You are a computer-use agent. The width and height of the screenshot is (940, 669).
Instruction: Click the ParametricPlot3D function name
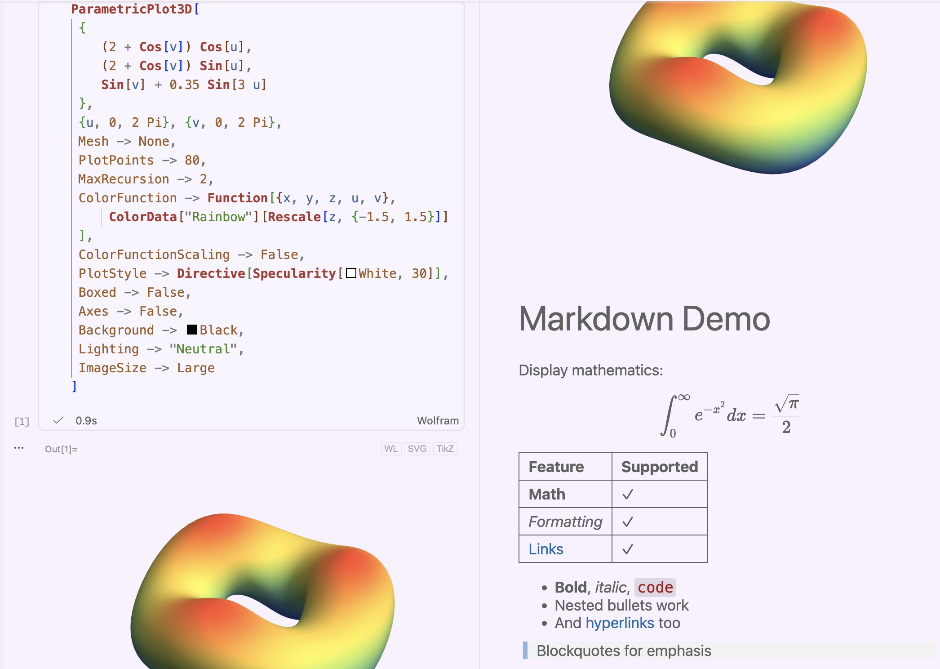131,9
